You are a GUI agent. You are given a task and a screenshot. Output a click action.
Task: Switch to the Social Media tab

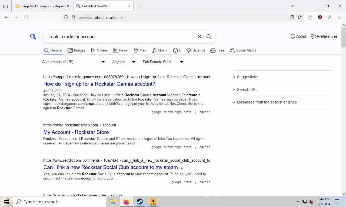click(x=243, y=50)
